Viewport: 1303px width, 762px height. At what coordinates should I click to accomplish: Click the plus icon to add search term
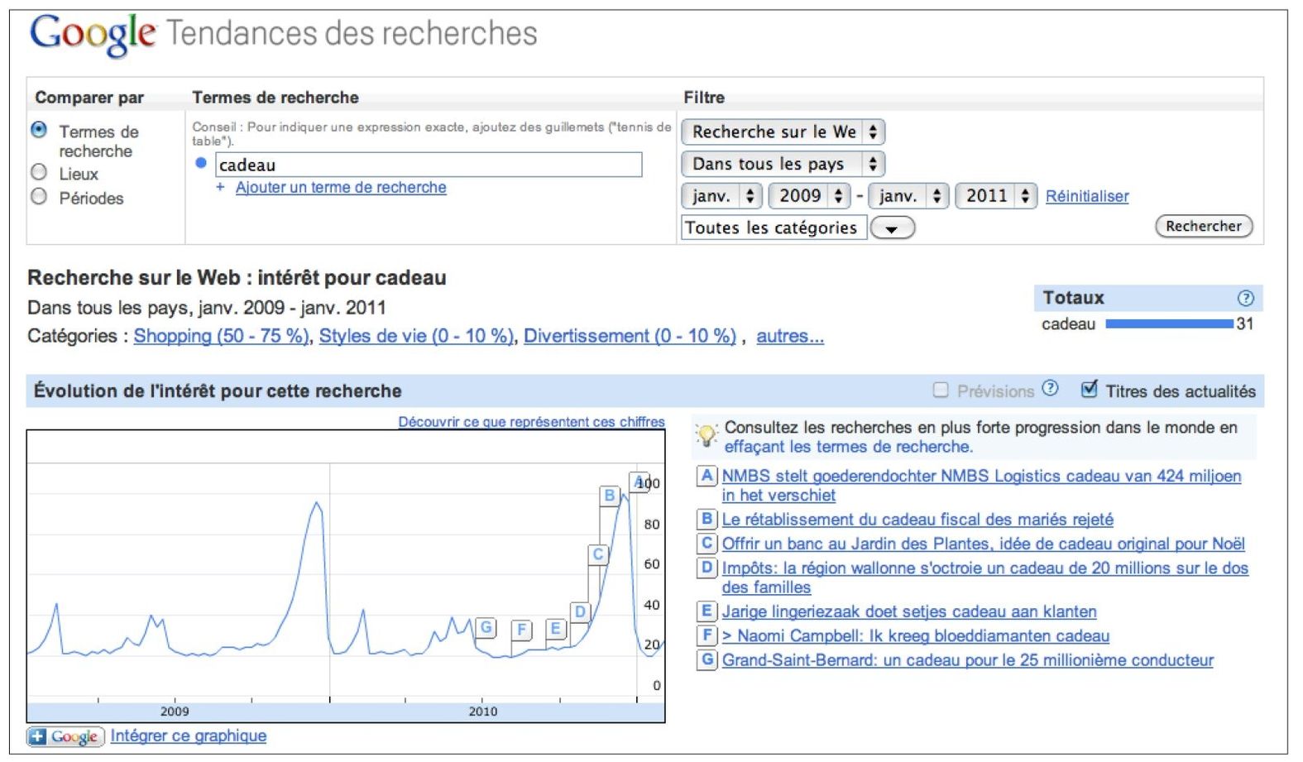(x=220, y=188)
